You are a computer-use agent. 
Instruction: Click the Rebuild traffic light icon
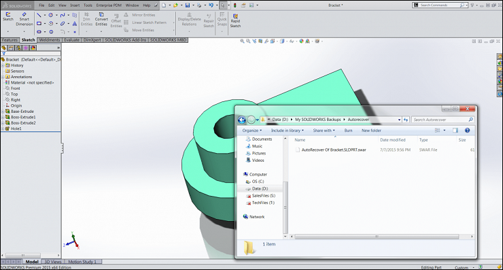pos(235,5)
